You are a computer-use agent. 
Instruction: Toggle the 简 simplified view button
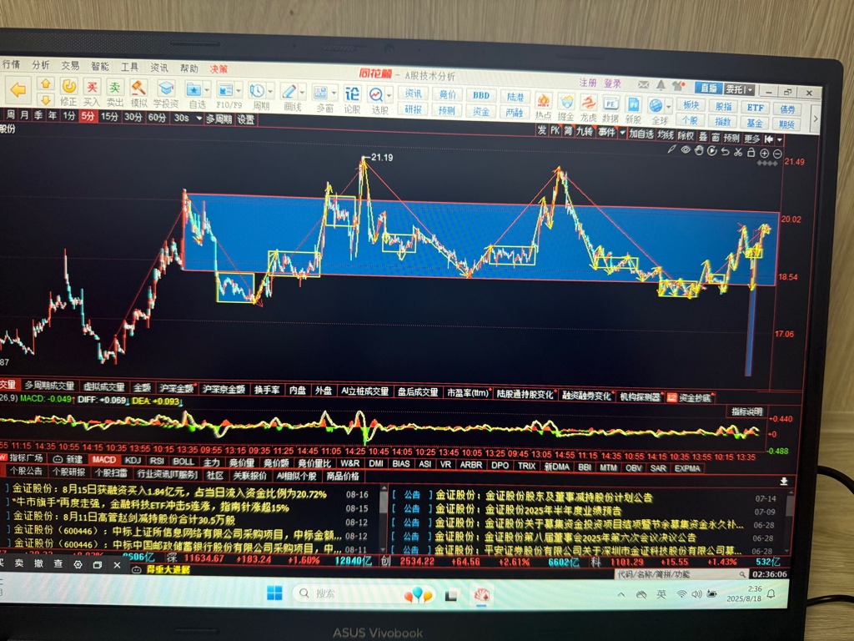coord(568,131)
